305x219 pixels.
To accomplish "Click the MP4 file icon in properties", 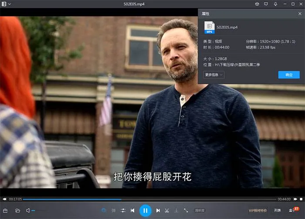I will pyautogui.click(x=210, y=27).
